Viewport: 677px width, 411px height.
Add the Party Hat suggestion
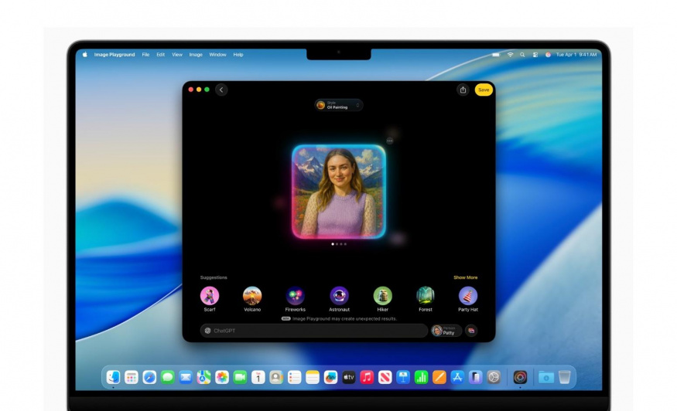(x=468, y=299)
